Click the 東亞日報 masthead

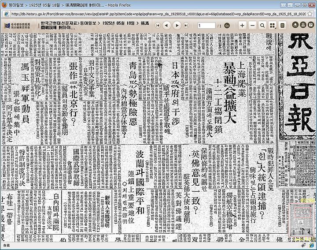coord(300,83)
